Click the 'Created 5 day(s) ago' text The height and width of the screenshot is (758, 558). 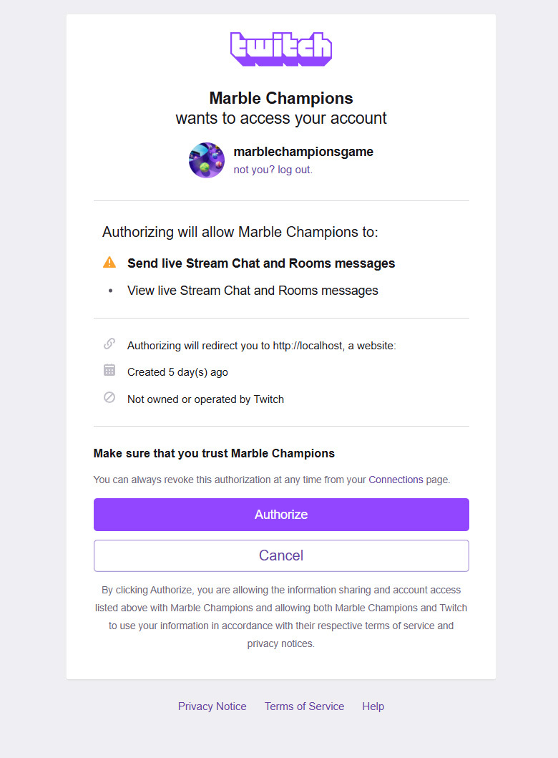(x=177, y=372)
